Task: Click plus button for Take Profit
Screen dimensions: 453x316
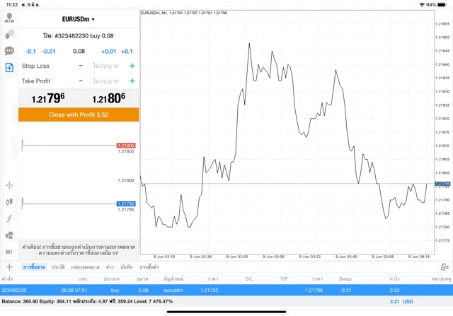Action: tap(132, 81)
